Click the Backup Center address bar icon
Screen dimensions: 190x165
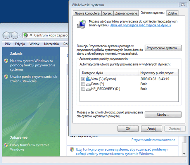(26, 35)
